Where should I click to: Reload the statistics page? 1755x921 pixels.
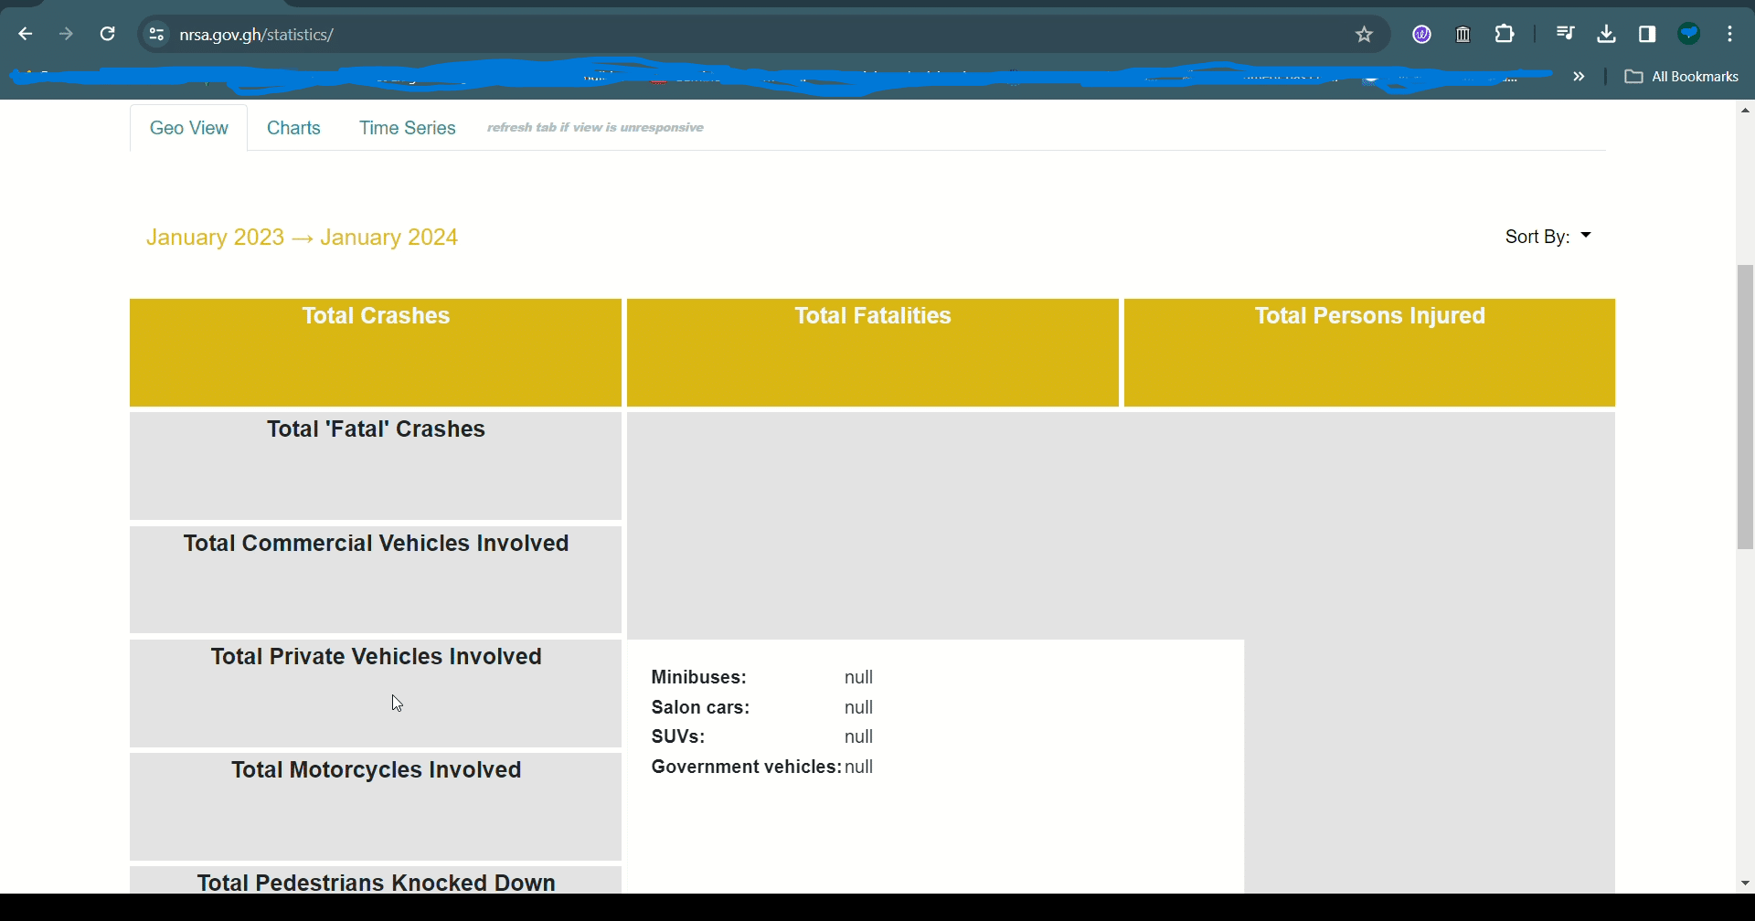pyautogui.click(x=108, y=35)
